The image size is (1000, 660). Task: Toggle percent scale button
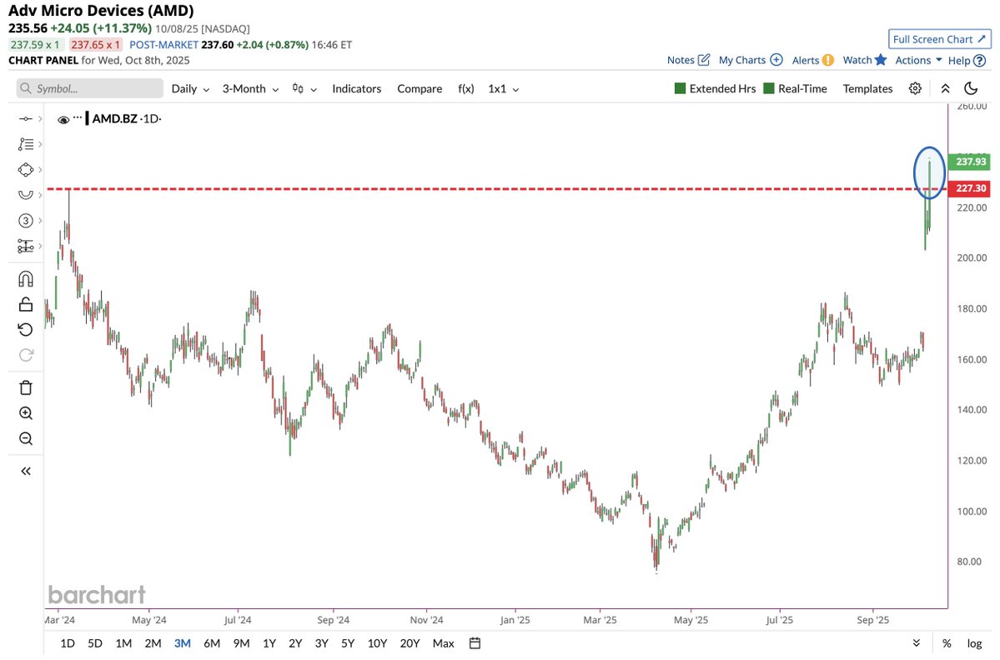947,643
